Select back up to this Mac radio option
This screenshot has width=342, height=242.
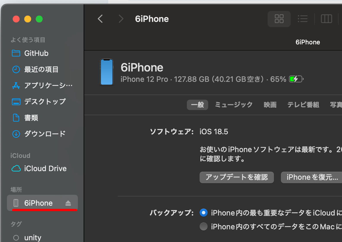click(x=204, y=226)
